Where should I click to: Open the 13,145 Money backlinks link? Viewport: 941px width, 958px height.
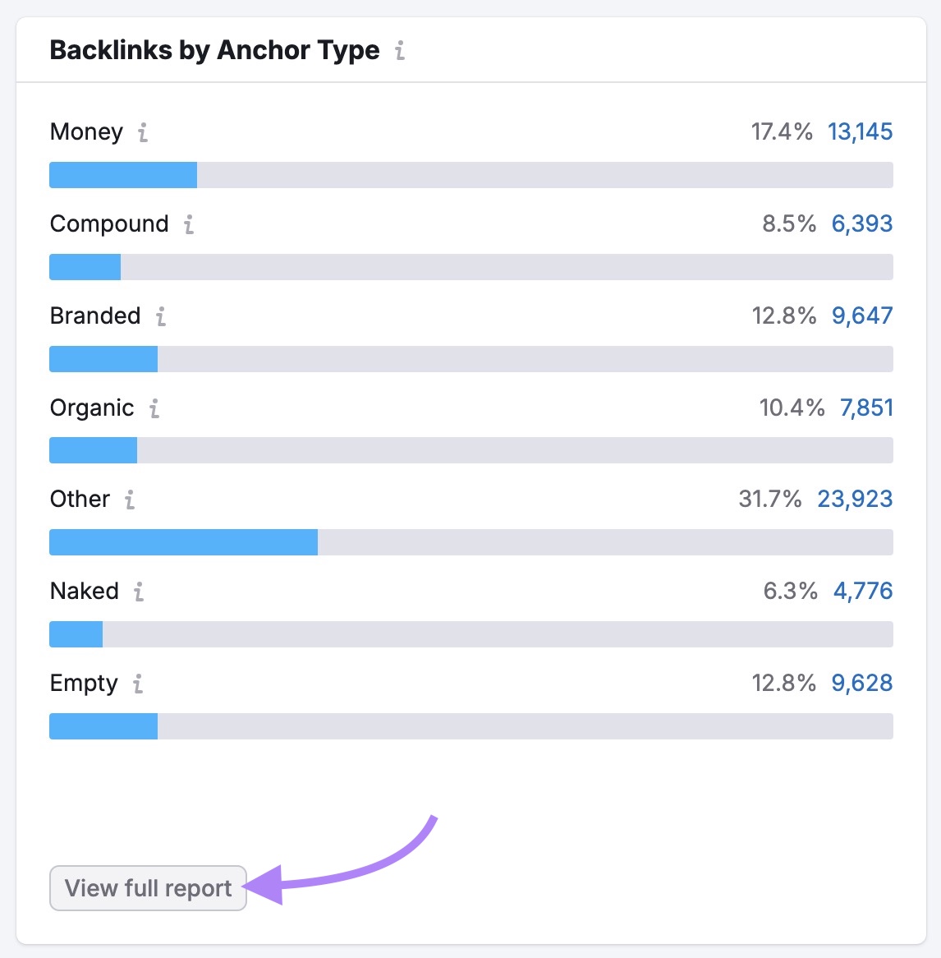[x=861, y=131]
